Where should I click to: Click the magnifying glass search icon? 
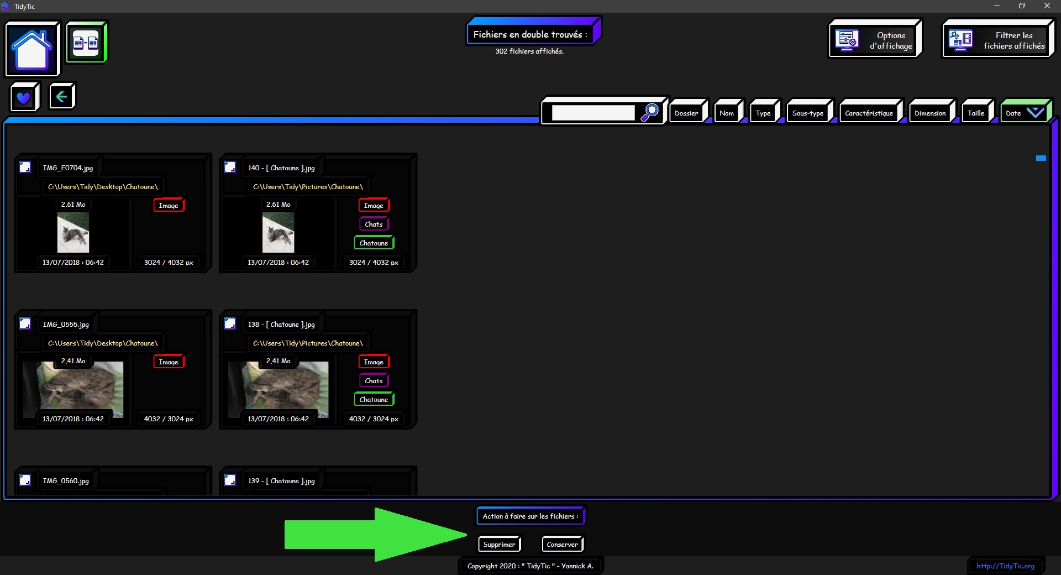tap(650, 113)
